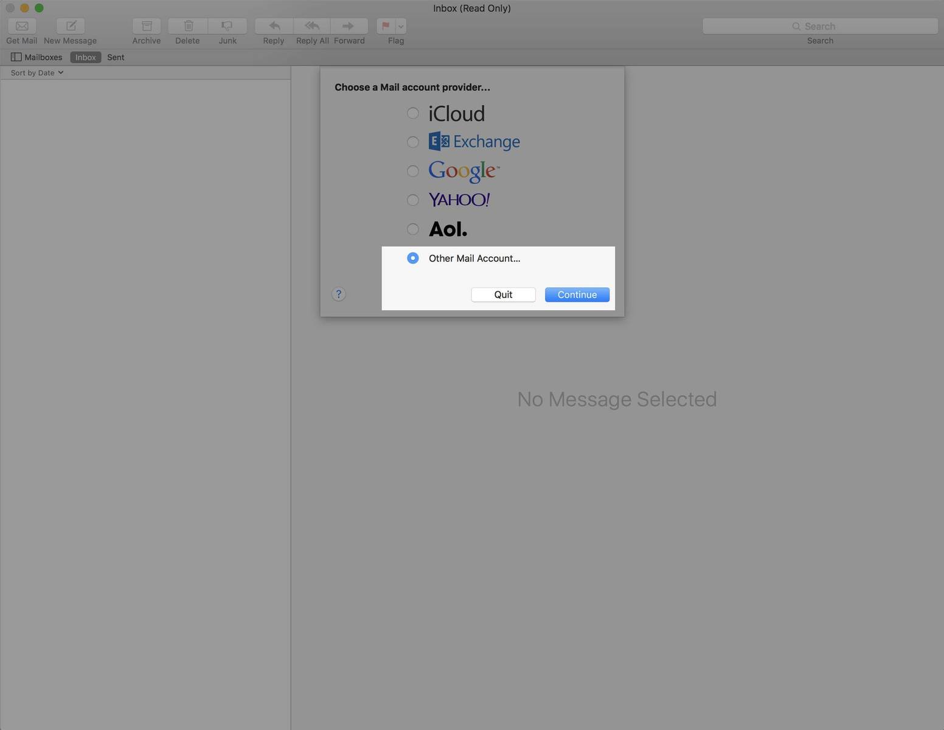This screenshot has width=944, height=730.
Task: Select the Inbox favorites tab
Action: click(85, 57)
